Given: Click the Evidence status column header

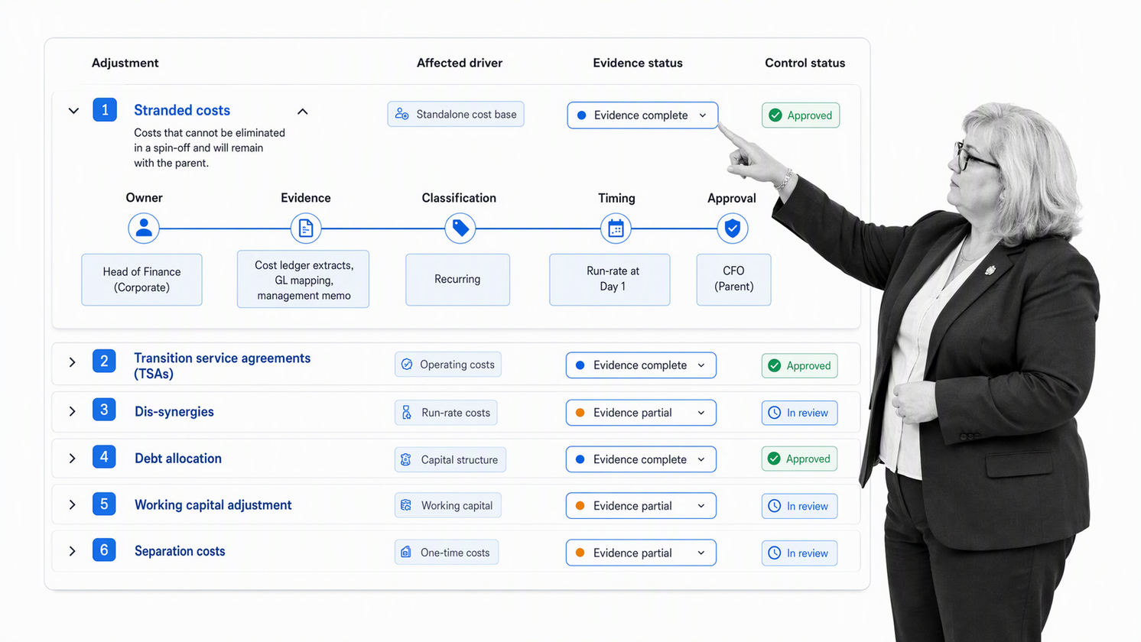Looking at the screenshot, I should pos(638,63).
